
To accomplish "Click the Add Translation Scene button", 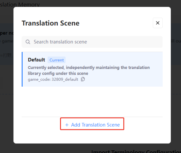I will point(92,125).
